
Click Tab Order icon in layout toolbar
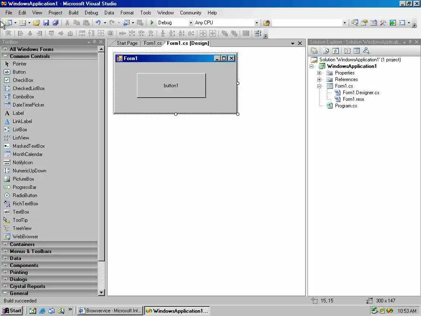(x=257, y=33)
